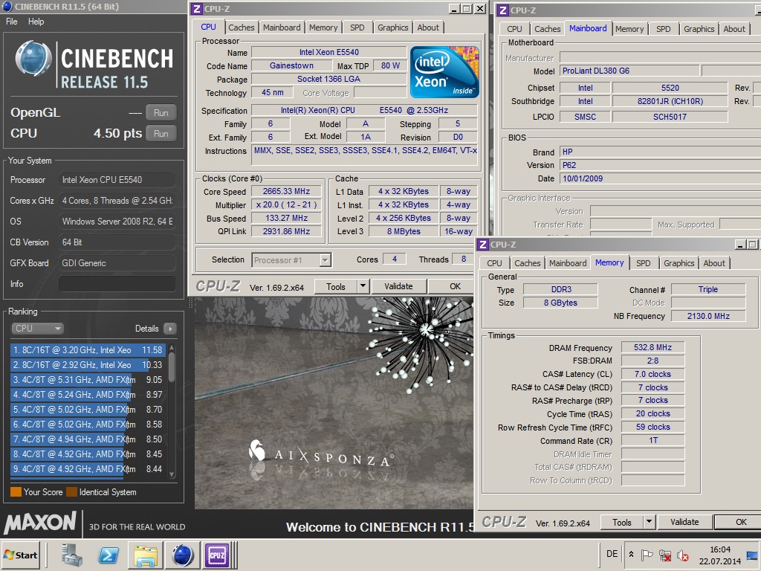The width and height of the screenshot is (761, 571).
Task: Select ranking entry 9 with score 8.44
Action: click(x=88, y=469)
